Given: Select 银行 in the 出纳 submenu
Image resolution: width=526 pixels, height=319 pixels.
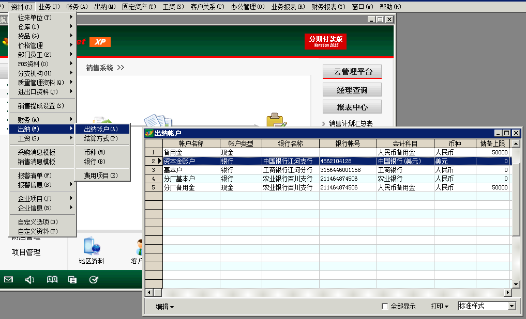Looking at the screenshot, I should point(102,162).
